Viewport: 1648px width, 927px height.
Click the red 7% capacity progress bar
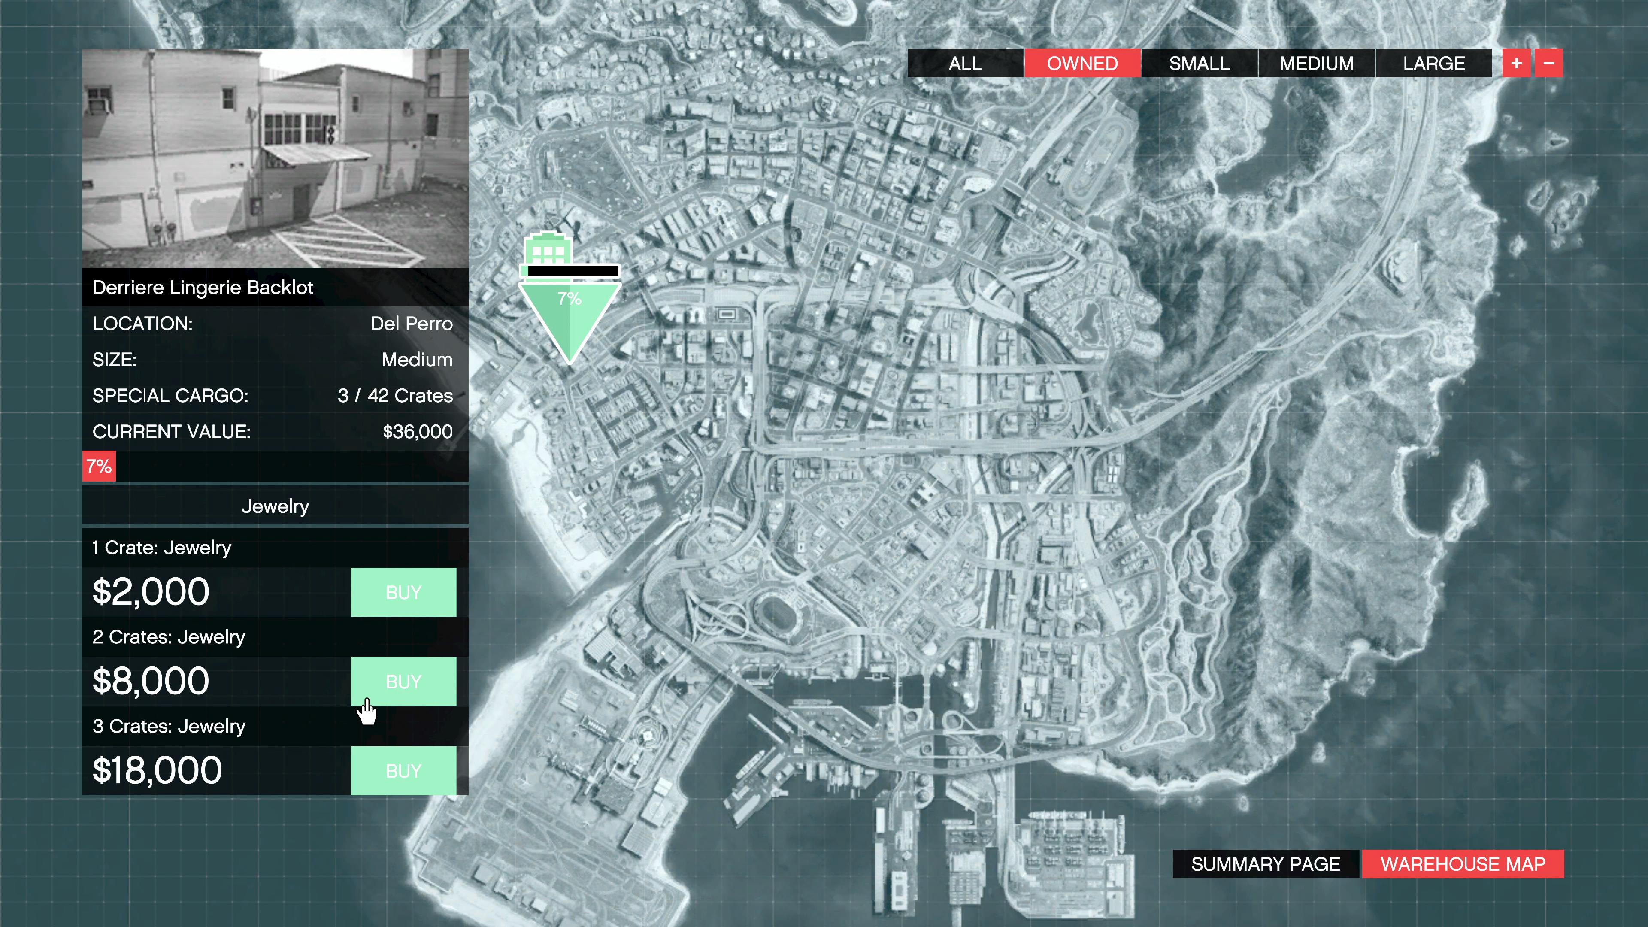pyautogui.click(x=99, y=467)
